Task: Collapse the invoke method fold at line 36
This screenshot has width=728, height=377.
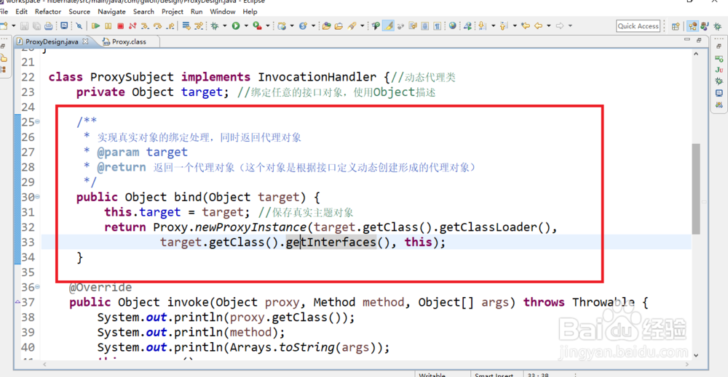Action: tap(37, 287)
